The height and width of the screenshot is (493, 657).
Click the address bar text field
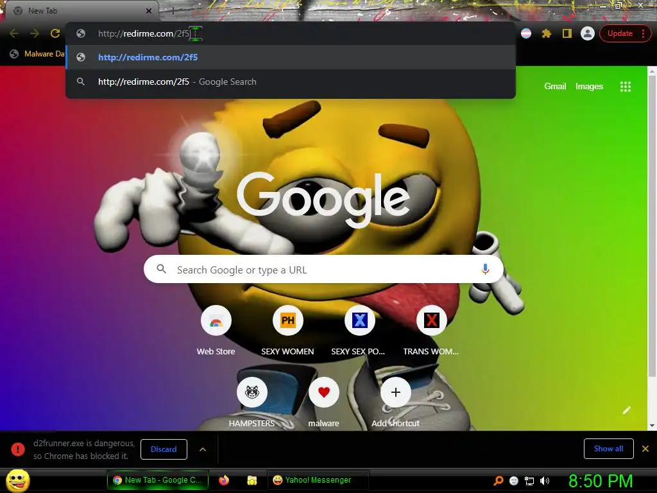coord(291,33)
